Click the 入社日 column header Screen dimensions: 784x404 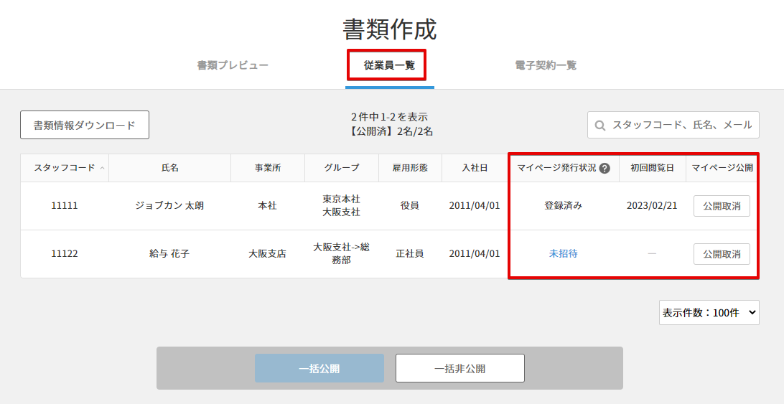[474, 168]
